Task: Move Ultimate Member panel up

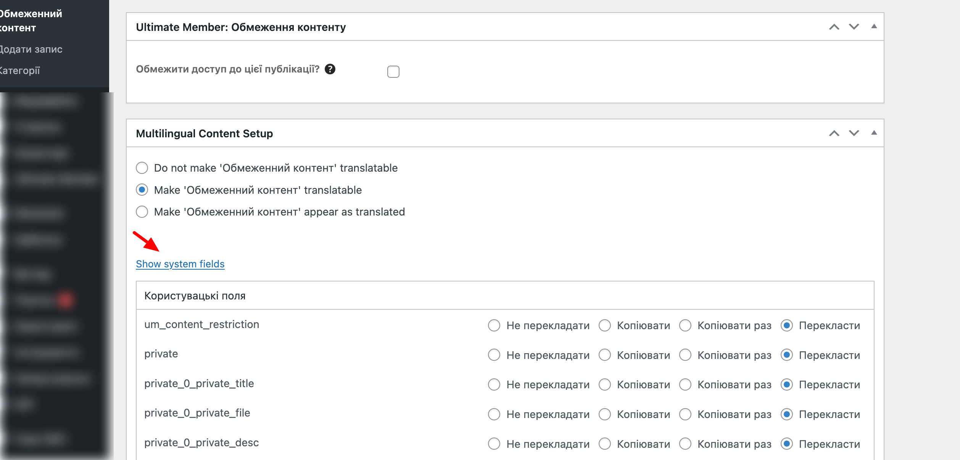Action: pos(834,27)
